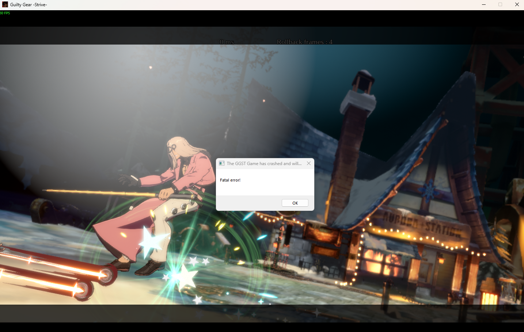This screenshot has height=332, width=524.
Task: Click the "0 ms" latency readout
Action: click(x=227, y=42)
